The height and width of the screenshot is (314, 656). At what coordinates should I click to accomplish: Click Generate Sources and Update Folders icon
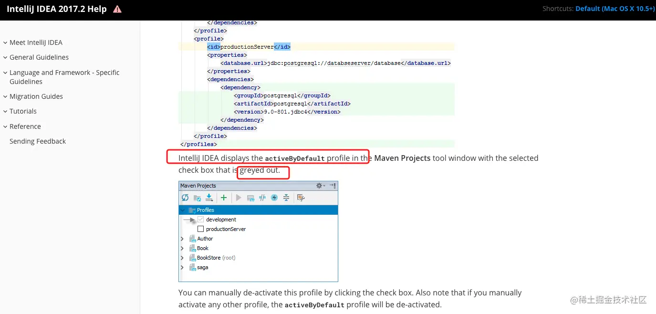(x=197, y=198)
